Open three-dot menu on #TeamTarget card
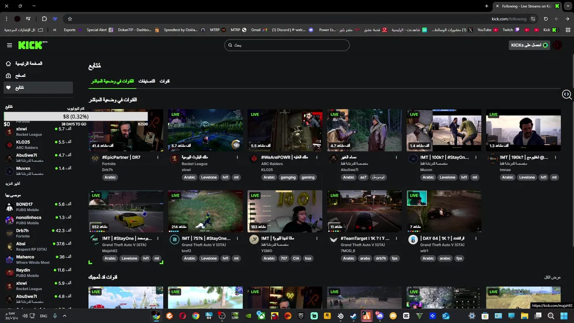 click(396, 239)
